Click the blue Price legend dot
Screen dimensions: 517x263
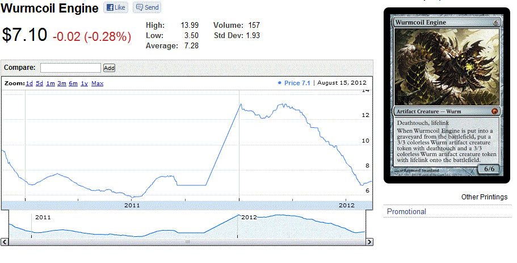point(280,83)
